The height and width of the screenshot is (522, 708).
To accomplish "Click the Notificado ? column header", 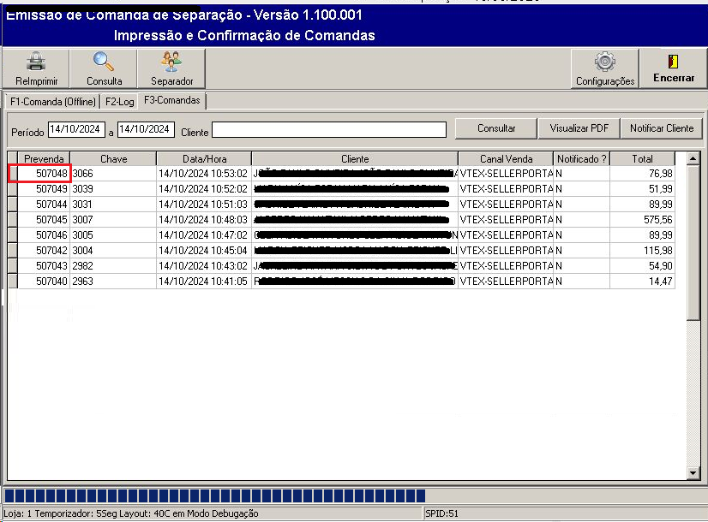I will 581,158.
